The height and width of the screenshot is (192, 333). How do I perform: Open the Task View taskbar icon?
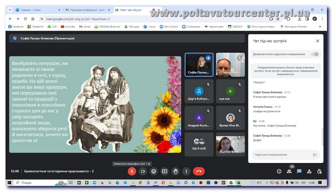tap(71, 182)
